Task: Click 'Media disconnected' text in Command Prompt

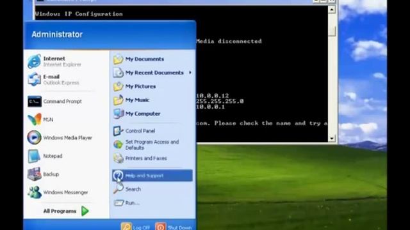Action: coord(229,41)
